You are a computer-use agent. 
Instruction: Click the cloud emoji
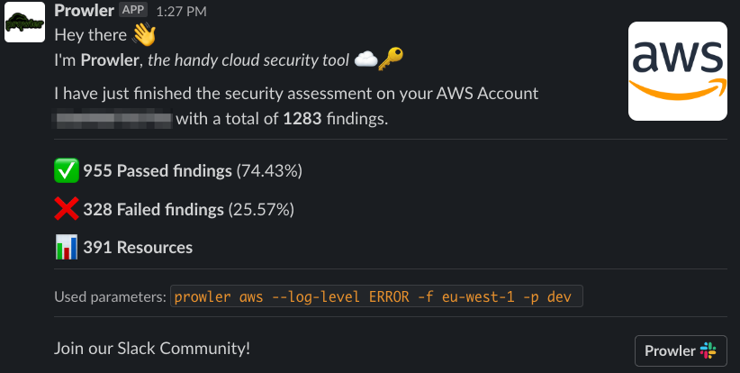pyautogui.click(x=365, y=60)
